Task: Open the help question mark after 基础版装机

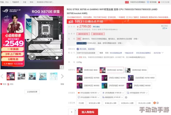Action: pyautogui.click(x=126, y=97)
